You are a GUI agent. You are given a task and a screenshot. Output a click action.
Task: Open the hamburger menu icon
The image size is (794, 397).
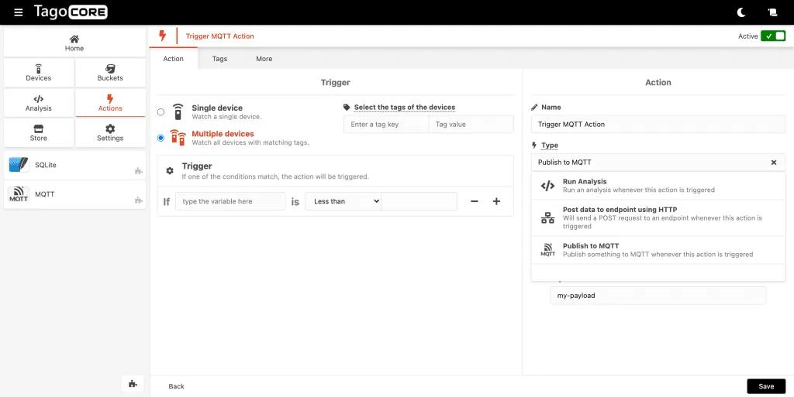click(x=19, y=12)
